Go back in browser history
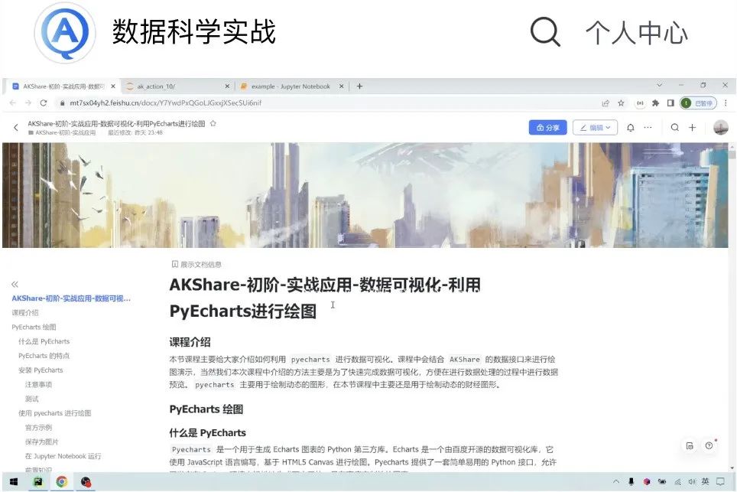The image size is (737, 492). tap(13, 103)
